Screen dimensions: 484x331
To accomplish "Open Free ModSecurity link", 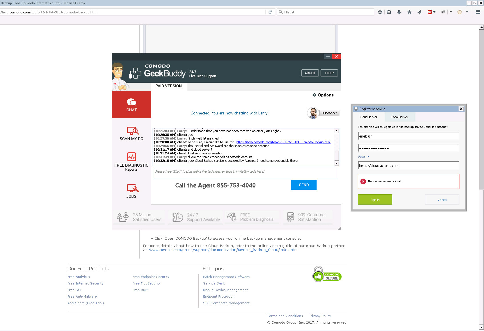I will (147, 283).
